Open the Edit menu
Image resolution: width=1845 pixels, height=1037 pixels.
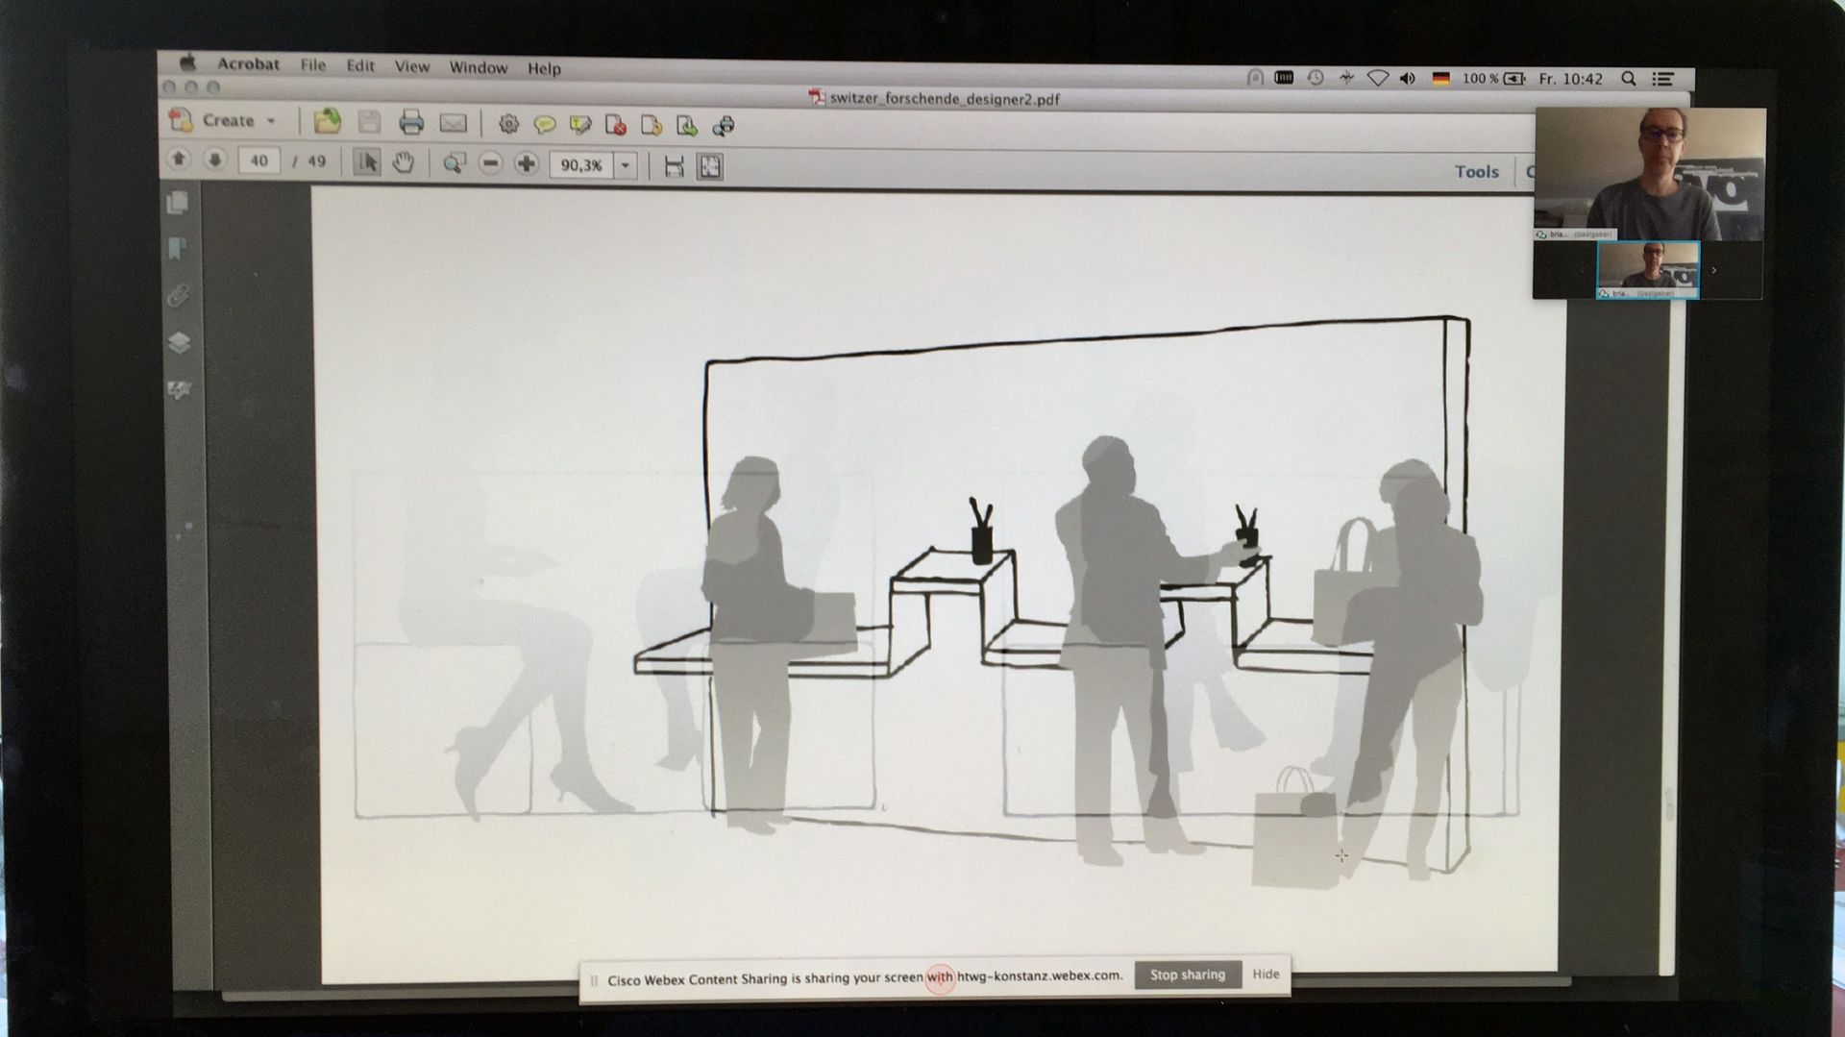click(360, 66)
